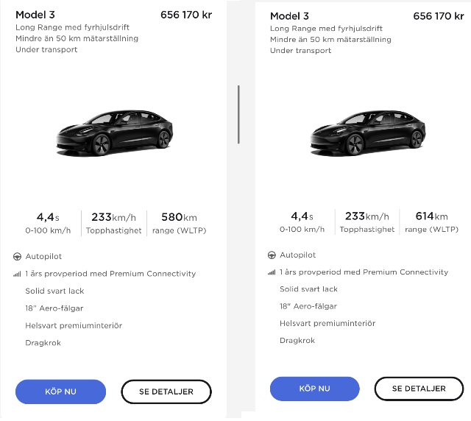The image size is (471, 421).
Task: Click Solid svart lack in the 614 km card
Action: click(308, 289)
